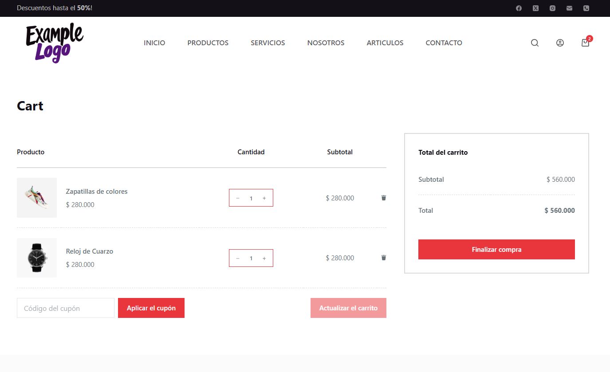Decrease quantity of Reloj de Cuarzo
This screenshot has height=372, width=610.
238,258
